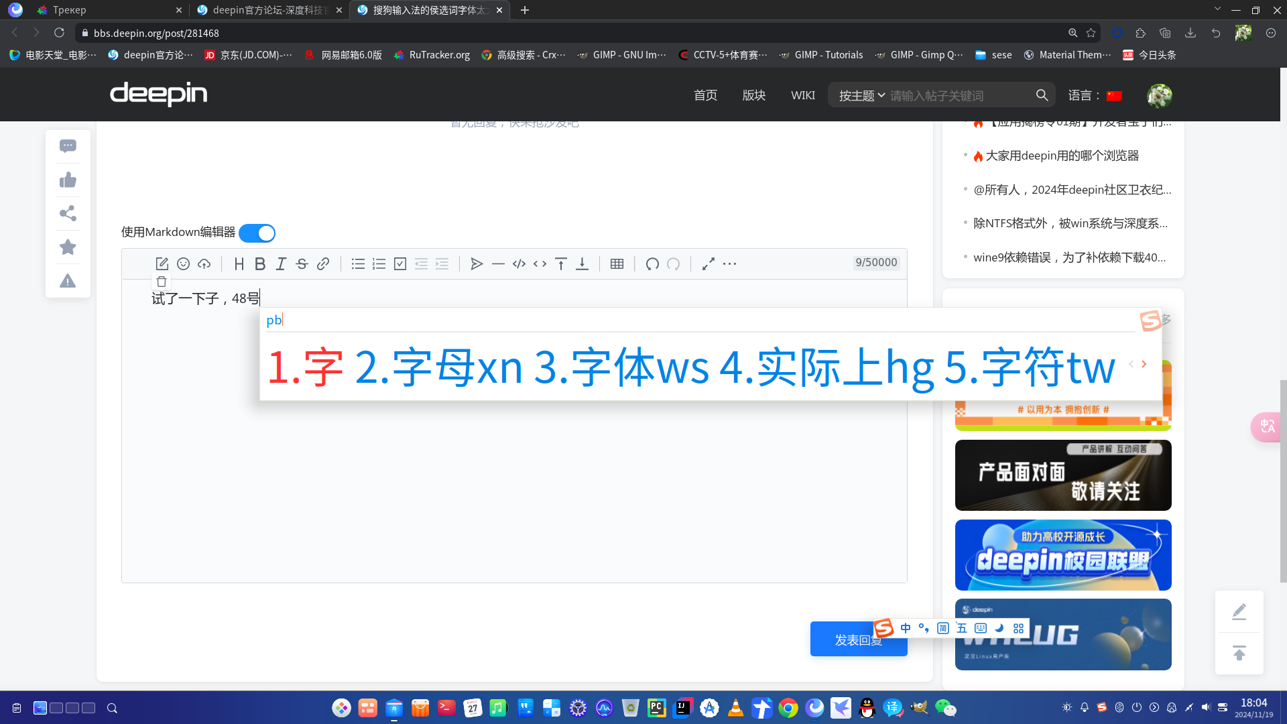Toggle Sogou Wubi 五 input mode
This screenshot has width=1287, height=724.
962,628
